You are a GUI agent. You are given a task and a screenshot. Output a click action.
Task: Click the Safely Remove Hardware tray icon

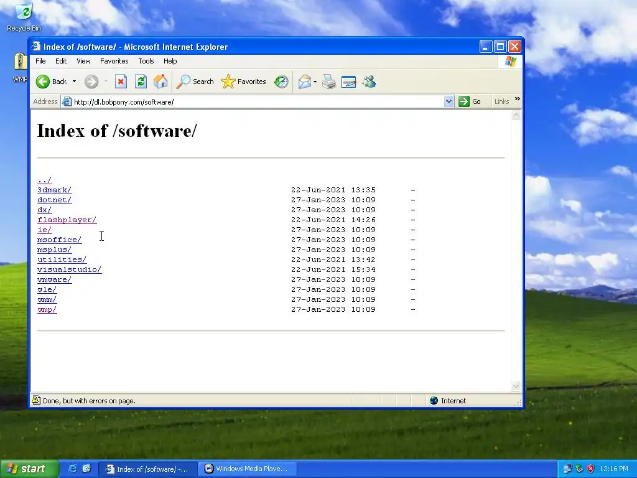(x=579, y=469)
